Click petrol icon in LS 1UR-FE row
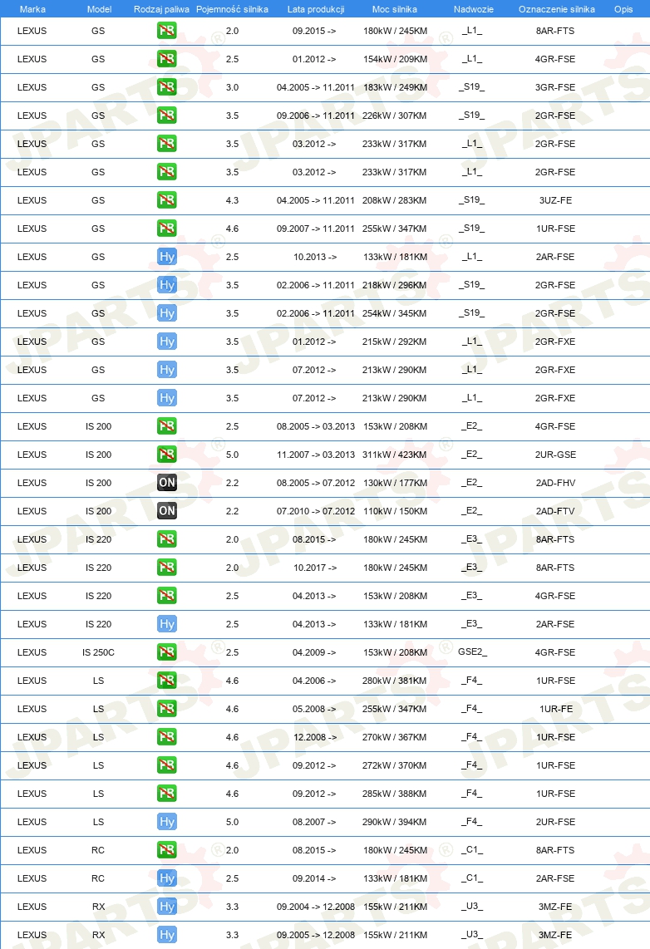This screenshot has width=650, height=949. tap(166, 708)
